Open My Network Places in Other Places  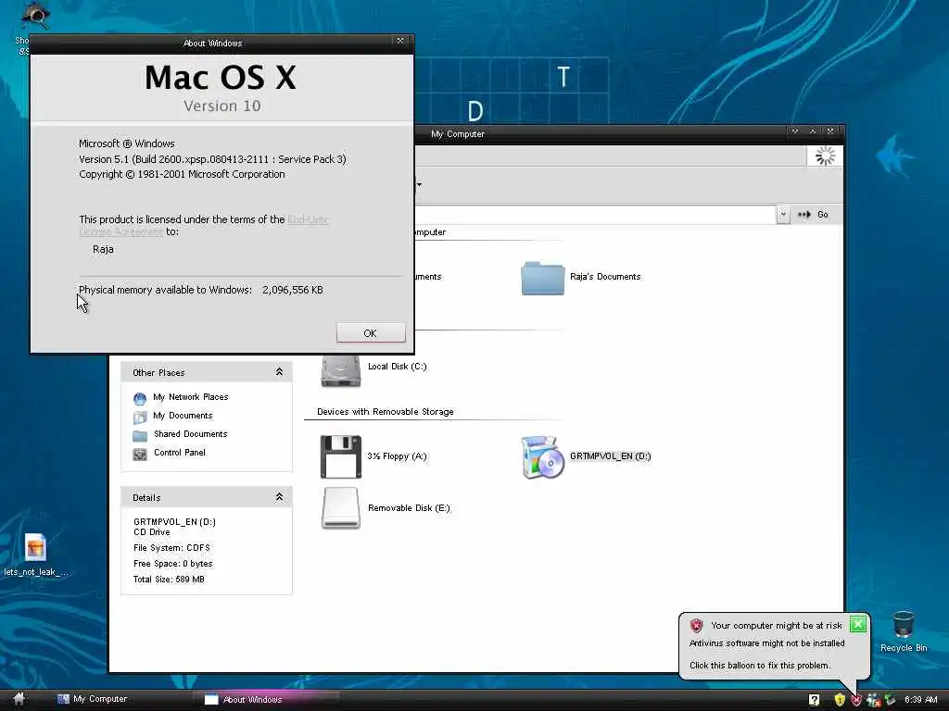(190, 396)
